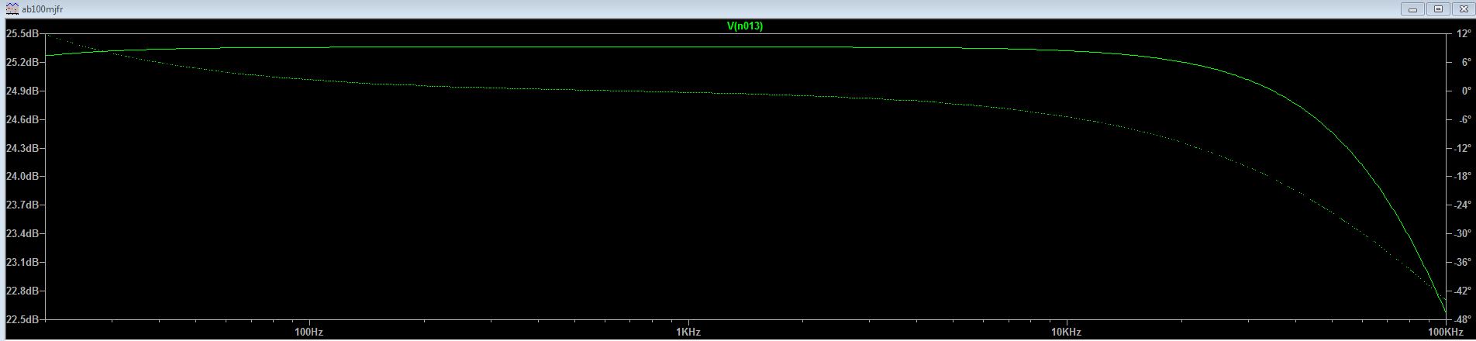Click the -42° phase axis label

click(x=1461, y=291)
